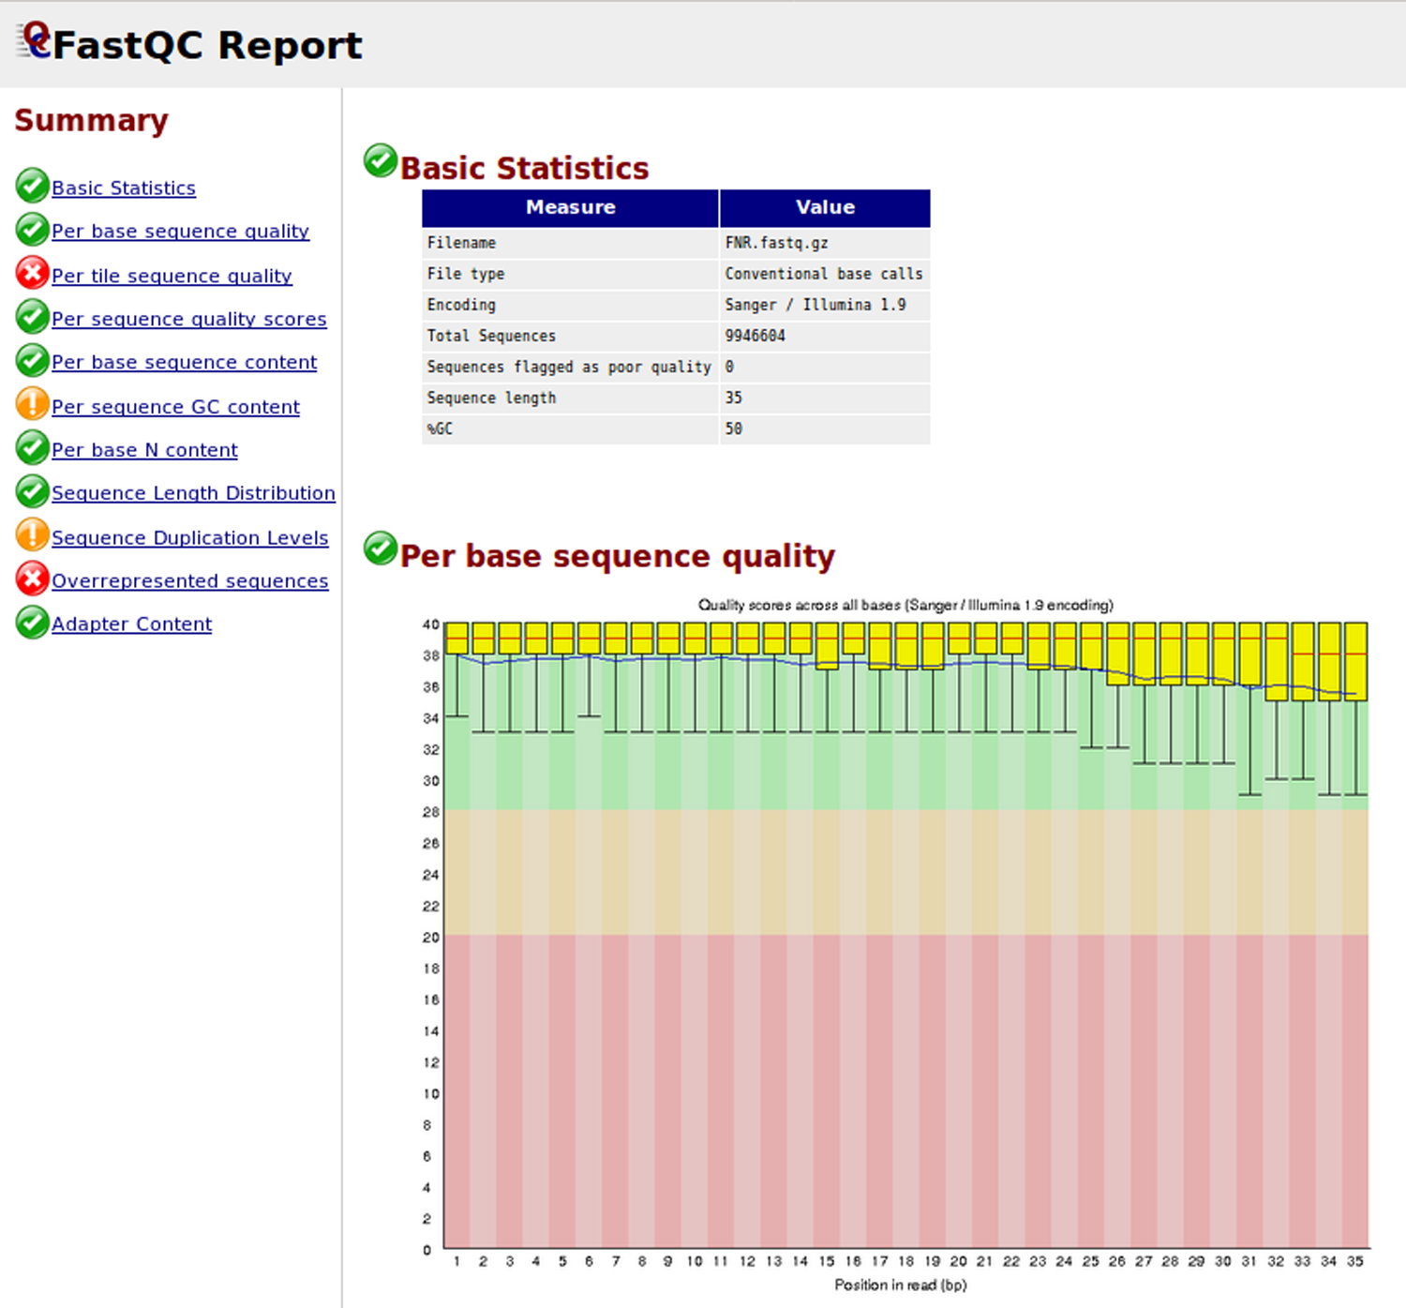Jump to Per base sequence quality section
The height and width of the screenshot is (1308, 1406).
[x=180, y=232]
